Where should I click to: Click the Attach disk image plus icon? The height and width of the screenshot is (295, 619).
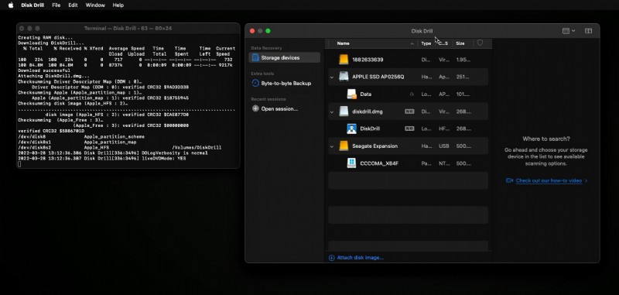click(332, 258)
